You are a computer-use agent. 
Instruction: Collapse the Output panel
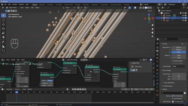(162, 89)
